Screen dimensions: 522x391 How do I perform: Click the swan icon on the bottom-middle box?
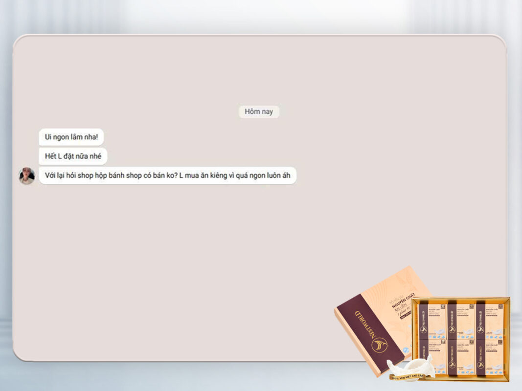click(x=452, y=365)
